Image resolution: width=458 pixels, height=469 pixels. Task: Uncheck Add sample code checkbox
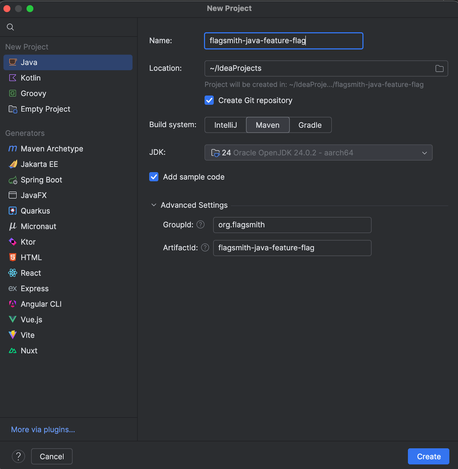pyautogui.click(x=154, y=177)
